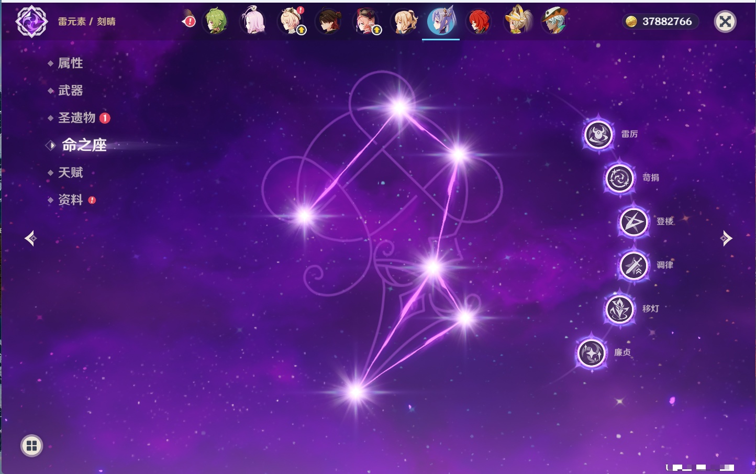This screenshot has height=474, width=756.
Task: Click the 雷厉 constellation label
Action: point(629,134)
